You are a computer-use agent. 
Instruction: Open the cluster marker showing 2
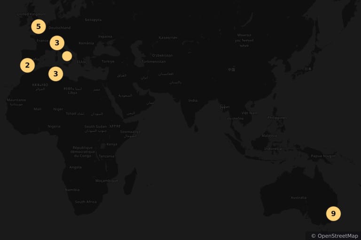click(27, 66)
